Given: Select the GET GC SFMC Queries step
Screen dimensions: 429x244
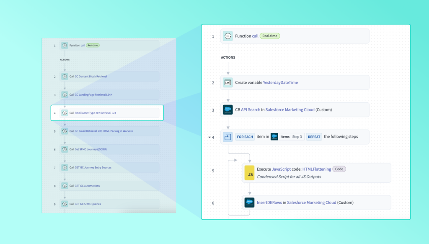Looking at the screenshot, I should tap(109, 204).
